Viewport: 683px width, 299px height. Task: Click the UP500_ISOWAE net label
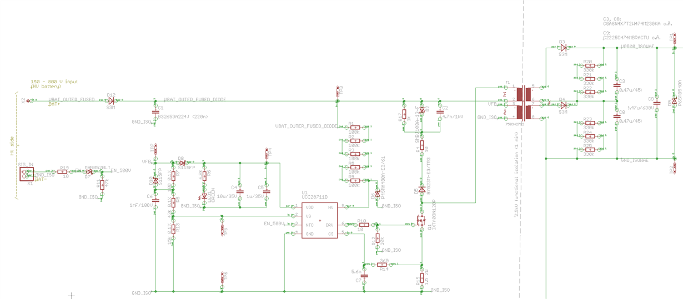[637, 47]
